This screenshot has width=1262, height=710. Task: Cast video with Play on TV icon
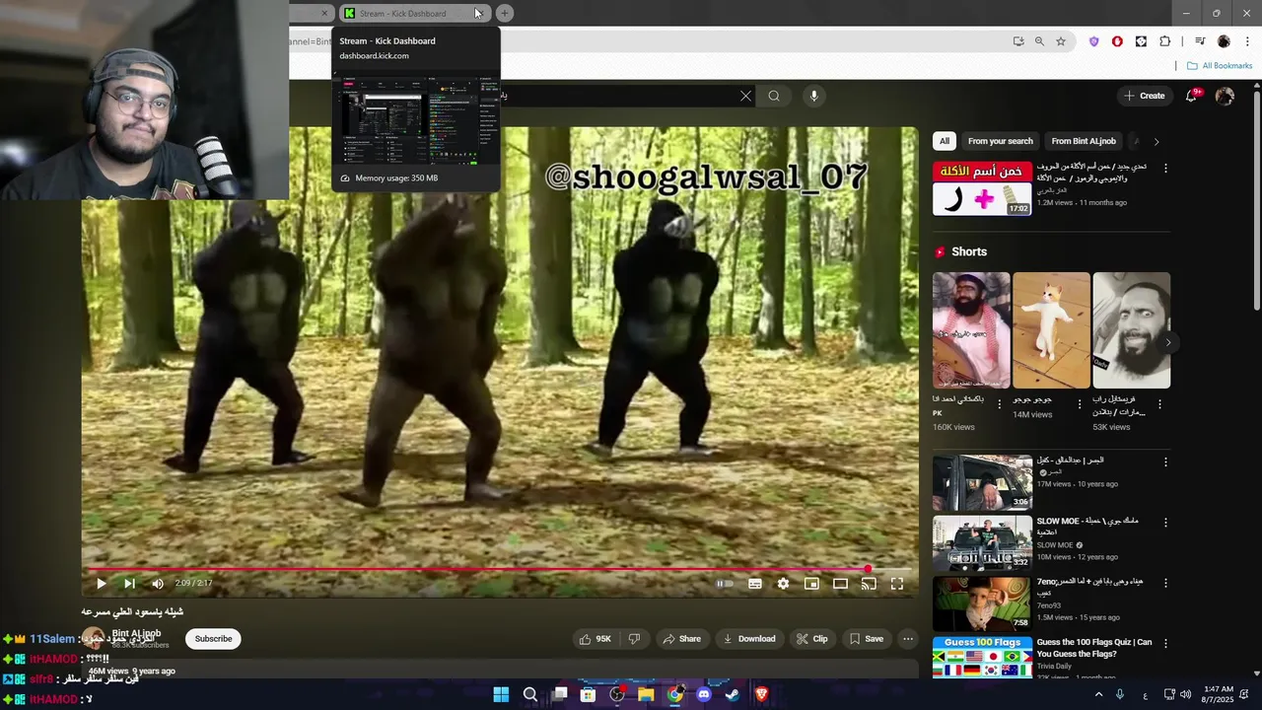869,584
